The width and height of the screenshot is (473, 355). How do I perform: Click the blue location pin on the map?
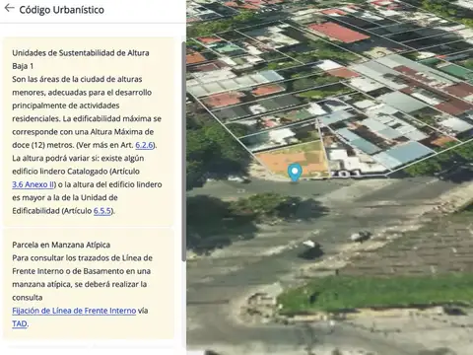tap(295, 173)
